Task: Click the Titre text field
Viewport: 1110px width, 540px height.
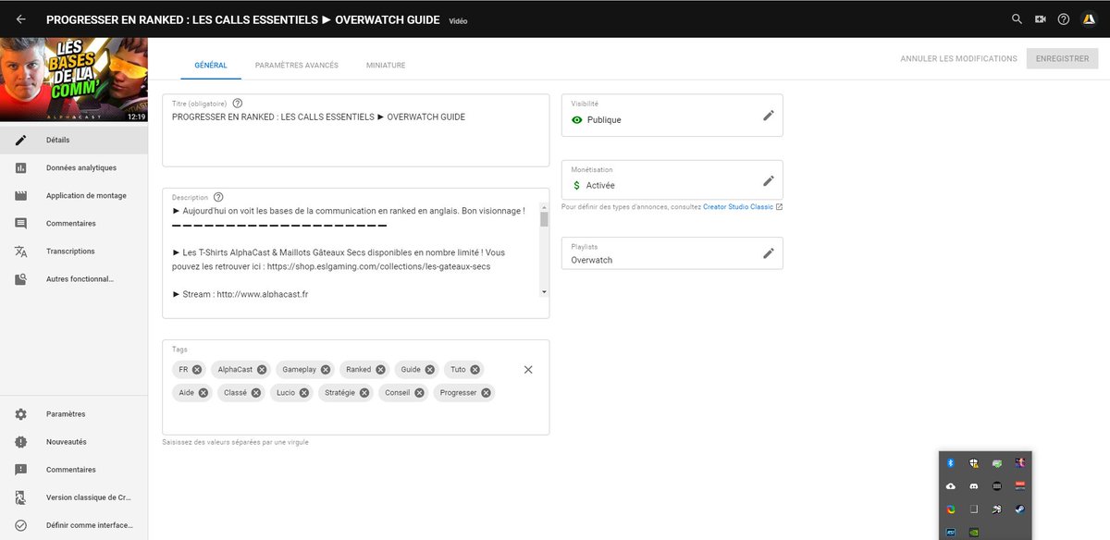Action: [x=356, y=130]
